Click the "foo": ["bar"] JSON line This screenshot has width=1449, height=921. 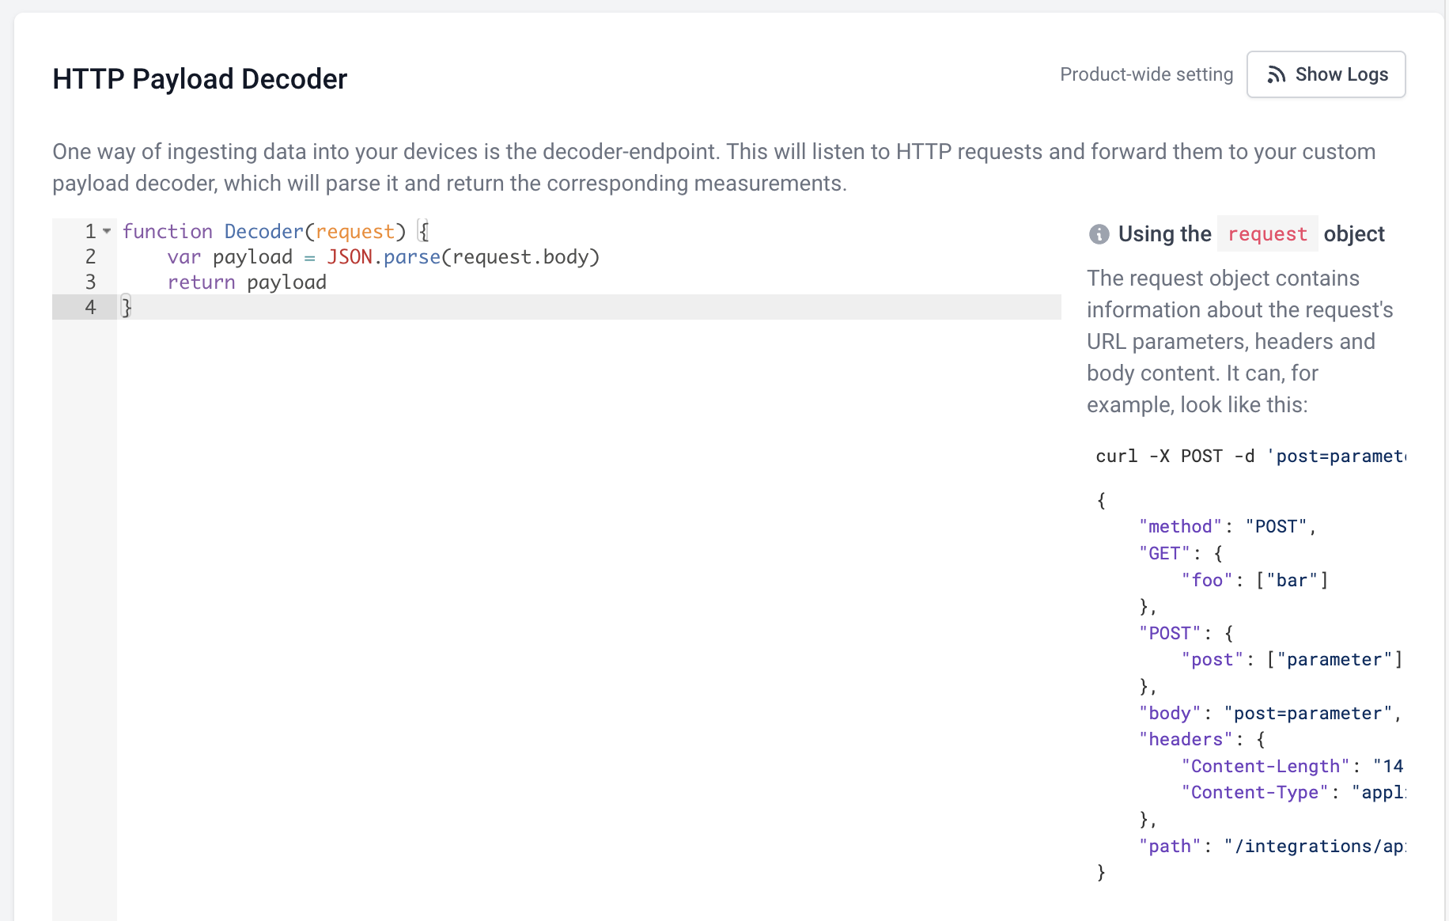point(1254,581)
